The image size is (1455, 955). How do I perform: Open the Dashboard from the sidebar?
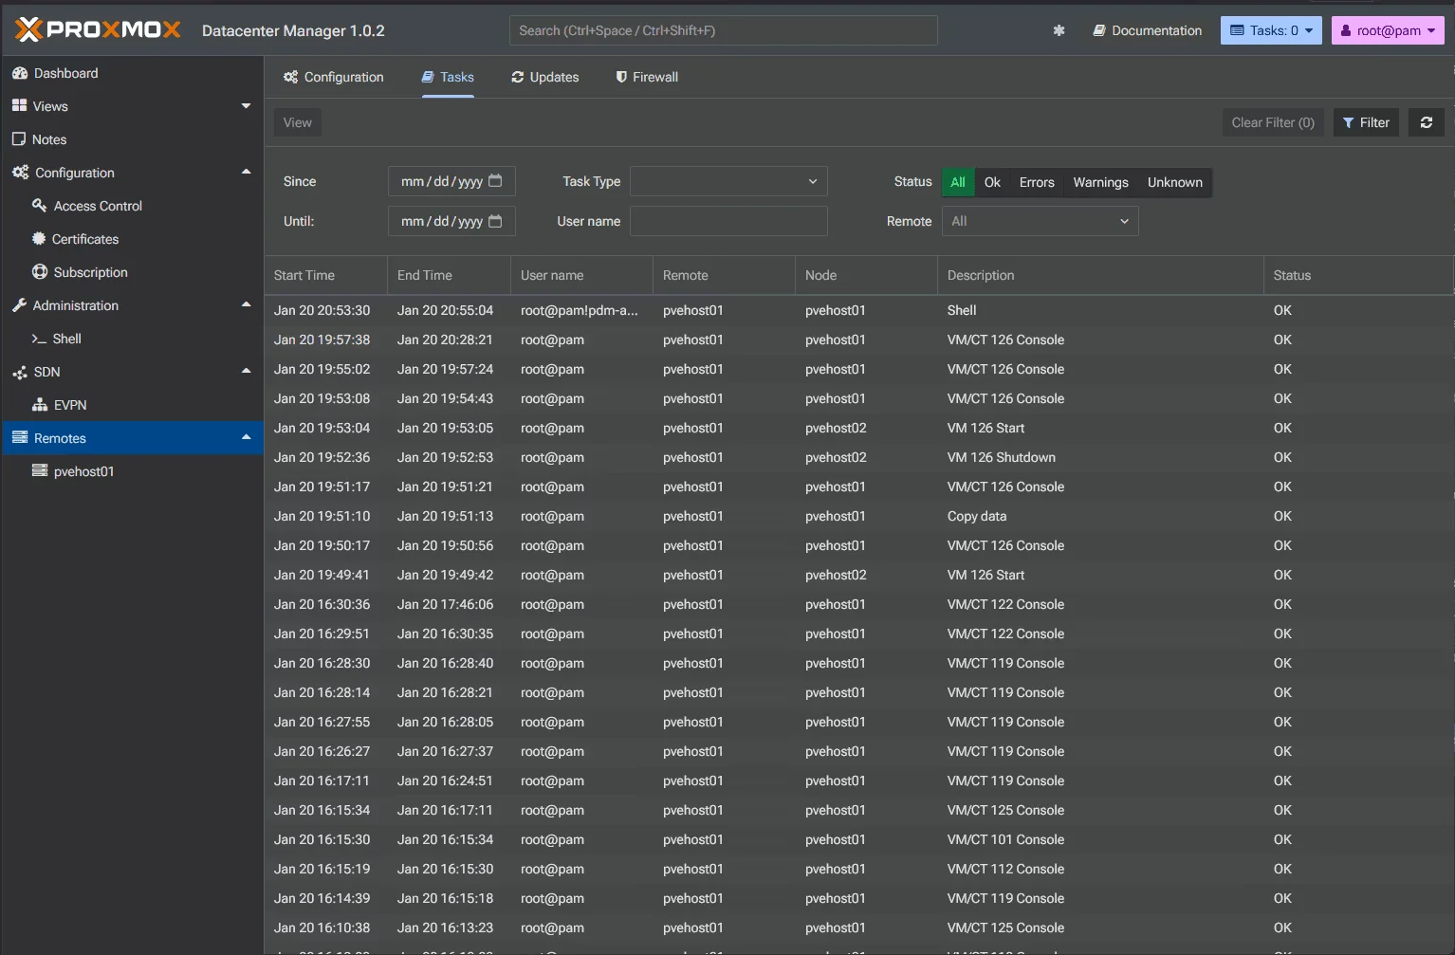tap(64, 72)
